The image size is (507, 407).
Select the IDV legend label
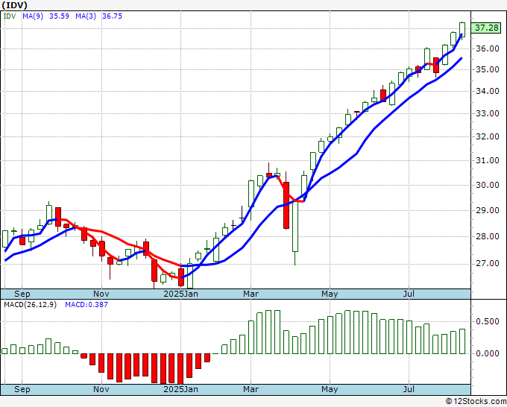10,16
